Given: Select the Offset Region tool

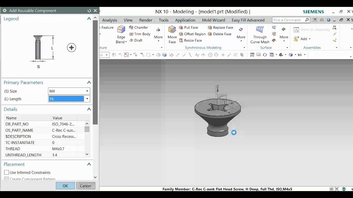Looking at the screenshot, I should coord(192,34).
